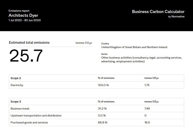Click the Business Carbon Calculator title
Image resolution: width=193 pixels, height=134 pixels.
pos(158,11)
